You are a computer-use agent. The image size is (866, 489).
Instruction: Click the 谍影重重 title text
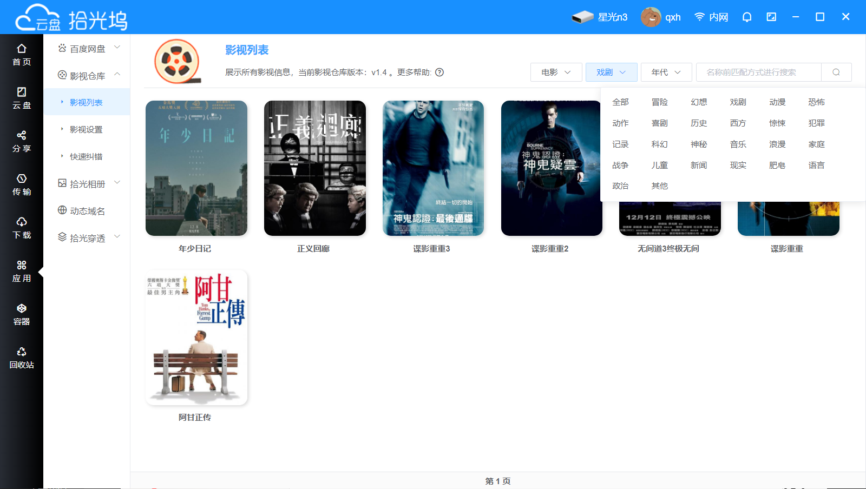[x=787, y=248]
